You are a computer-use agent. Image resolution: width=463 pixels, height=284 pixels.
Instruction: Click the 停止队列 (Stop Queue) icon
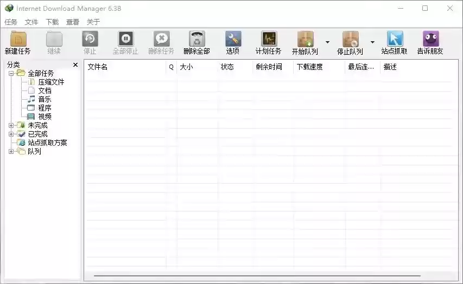350,40
